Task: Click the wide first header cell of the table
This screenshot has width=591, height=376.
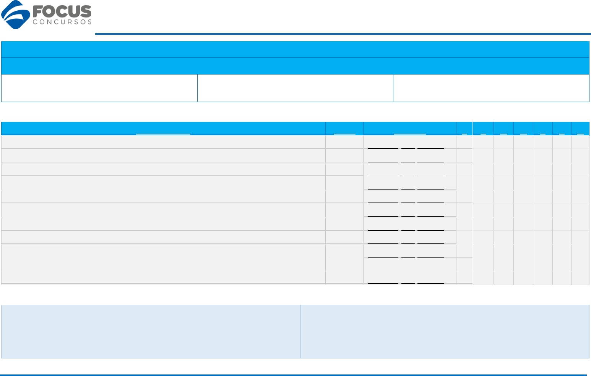Action: pos(163,128)
